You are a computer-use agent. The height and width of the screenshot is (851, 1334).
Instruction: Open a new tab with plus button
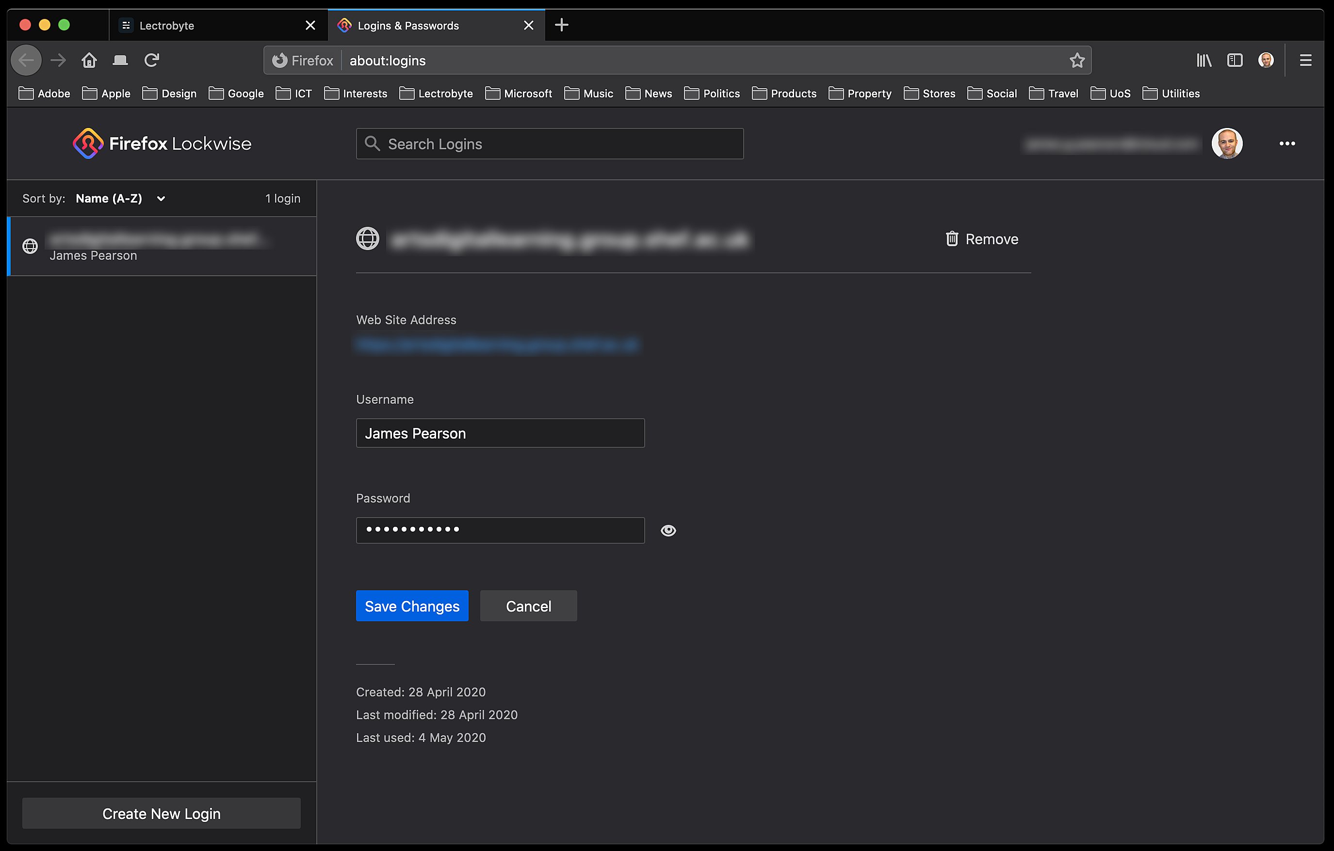[x=561, y=26]
